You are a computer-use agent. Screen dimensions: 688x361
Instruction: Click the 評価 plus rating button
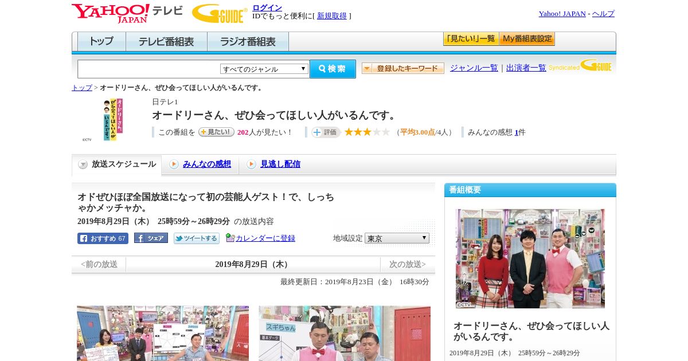326,132
